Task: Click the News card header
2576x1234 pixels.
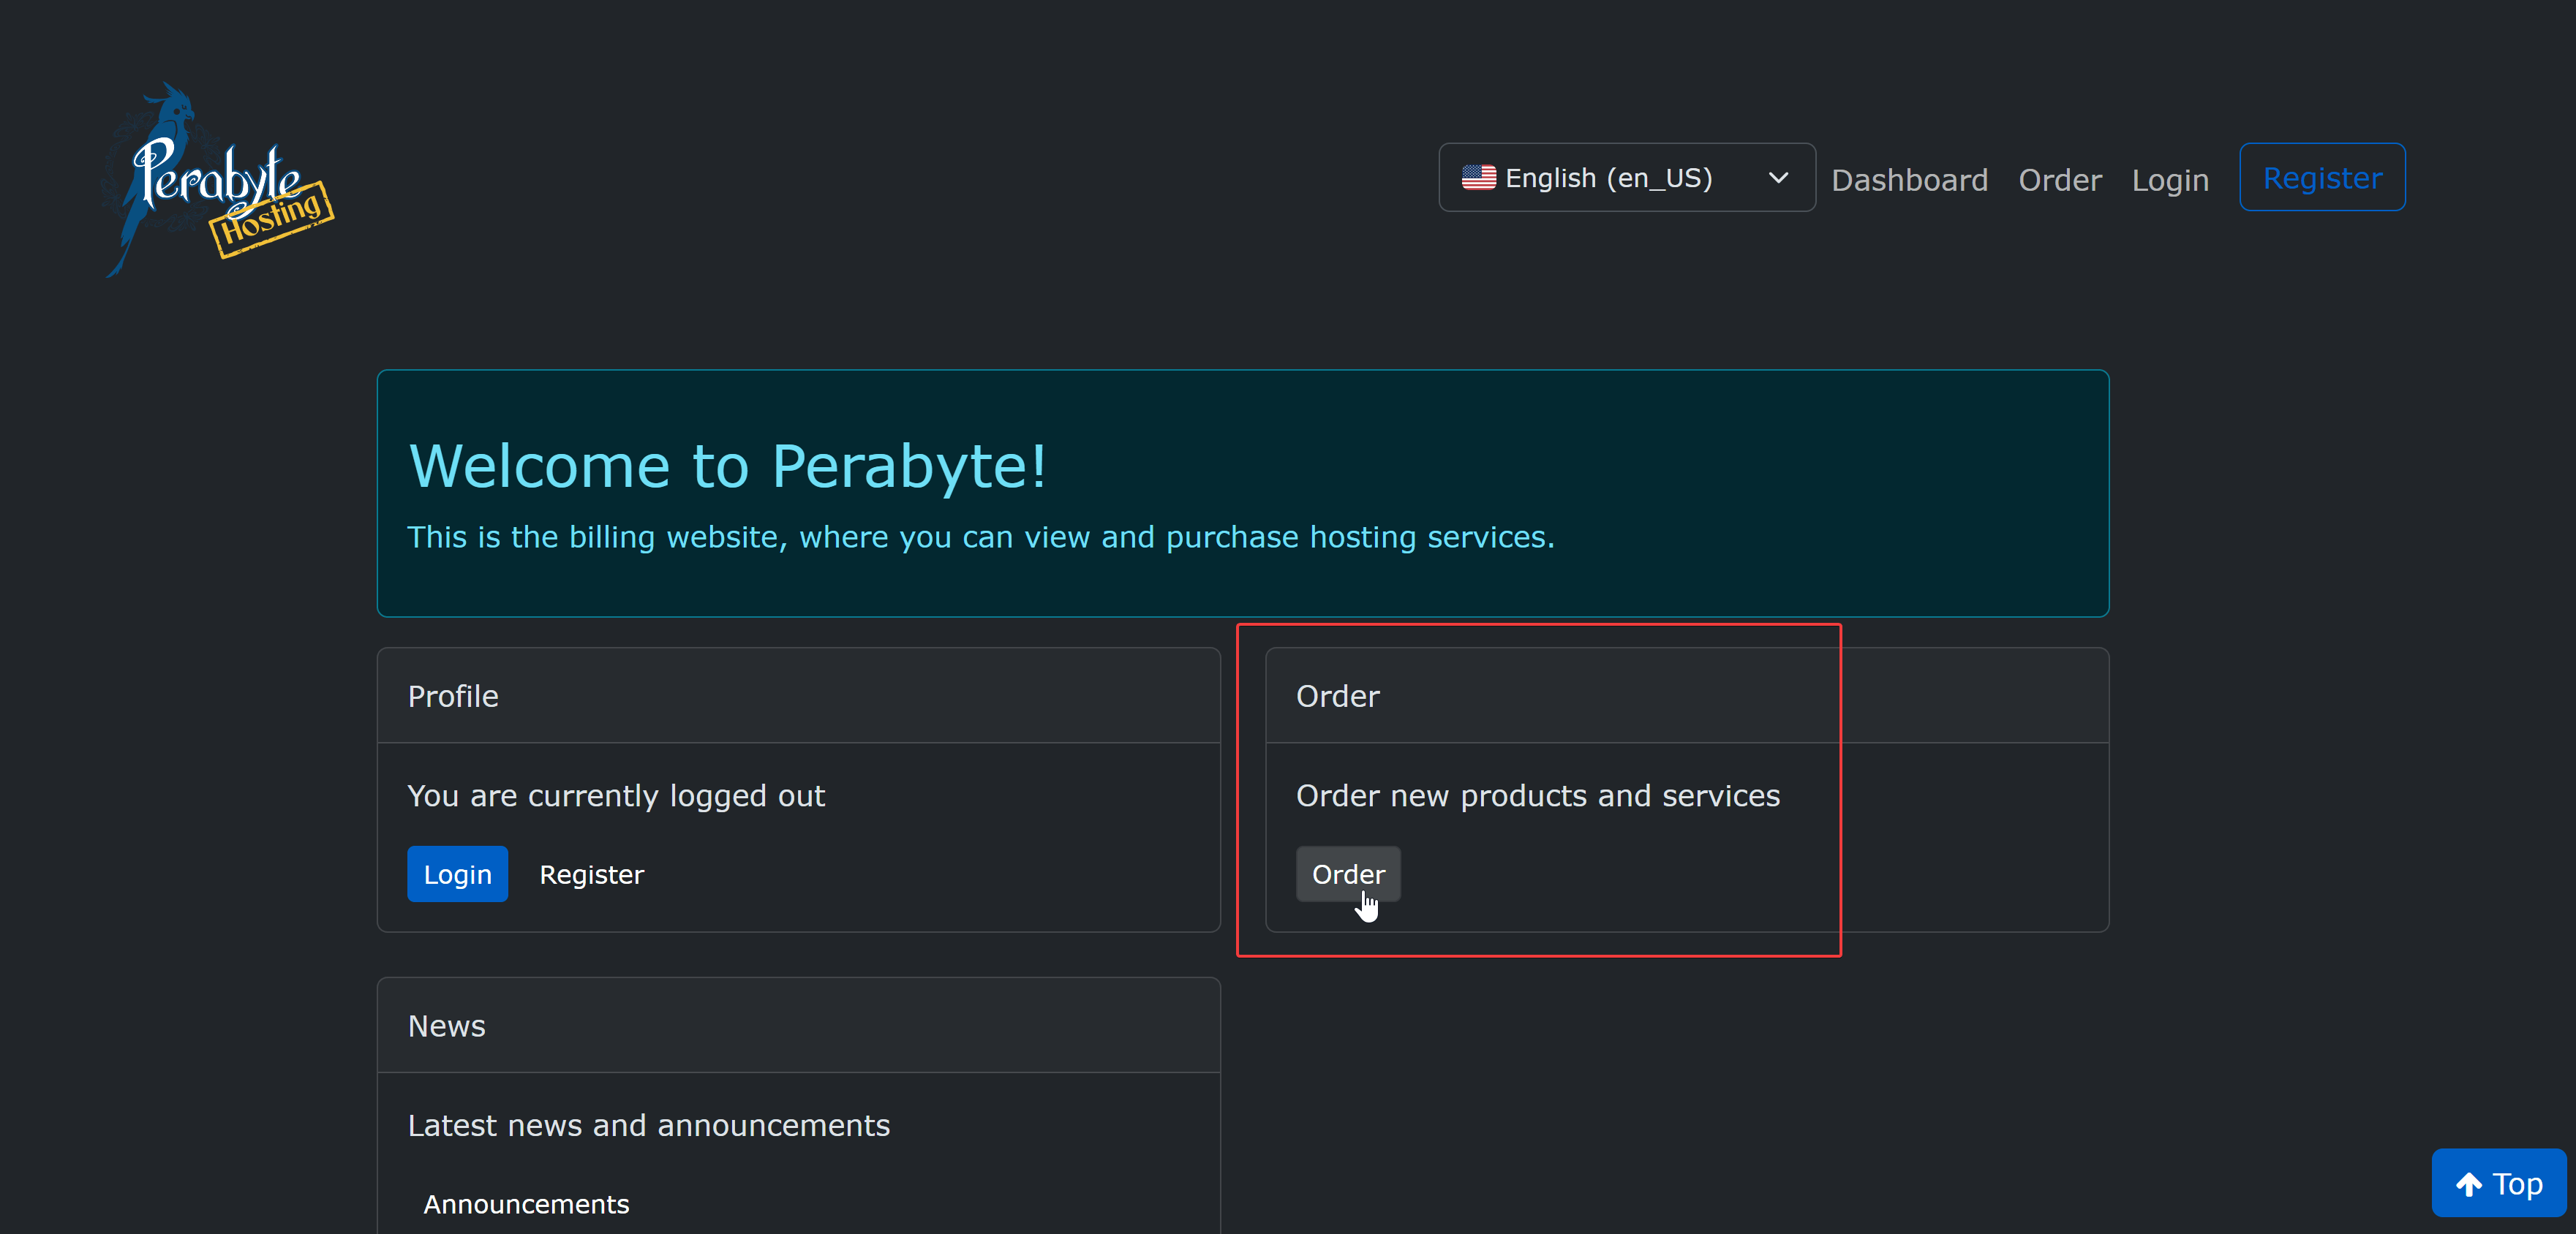Action: pyautogui.click(x=446, y=1026)
